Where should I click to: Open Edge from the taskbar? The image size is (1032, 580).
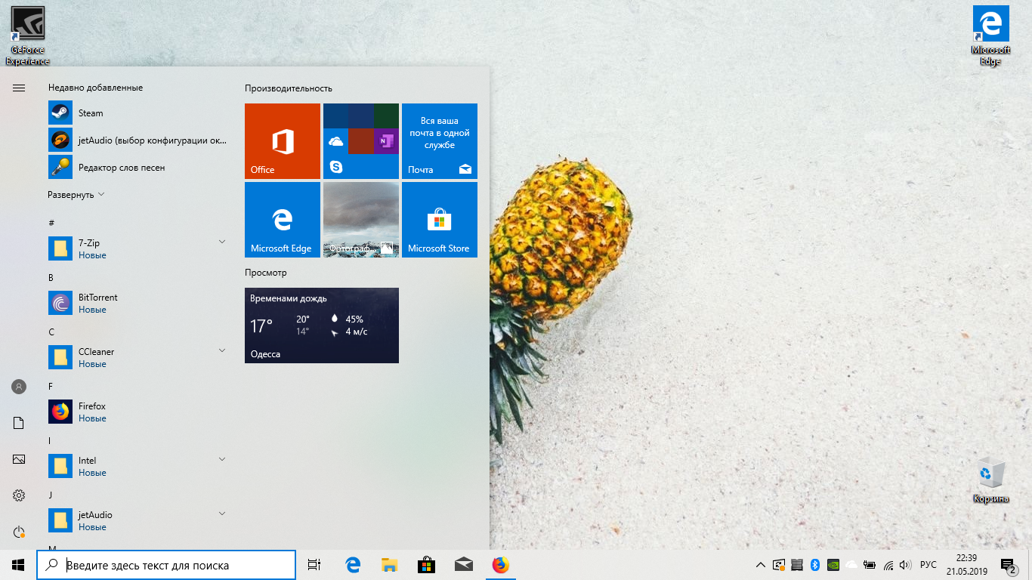tap(353, 565)
